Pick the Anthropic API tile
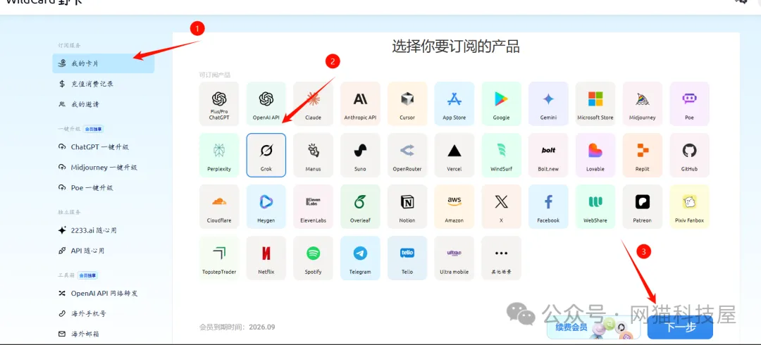 click(x=360, y=103)
